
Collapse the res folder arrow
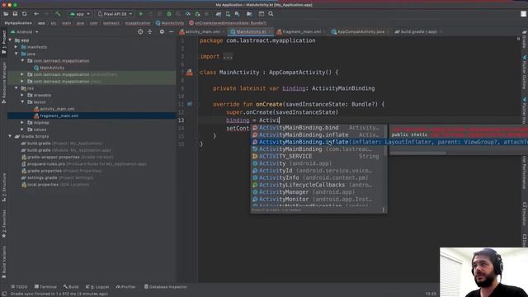(16, 88)
